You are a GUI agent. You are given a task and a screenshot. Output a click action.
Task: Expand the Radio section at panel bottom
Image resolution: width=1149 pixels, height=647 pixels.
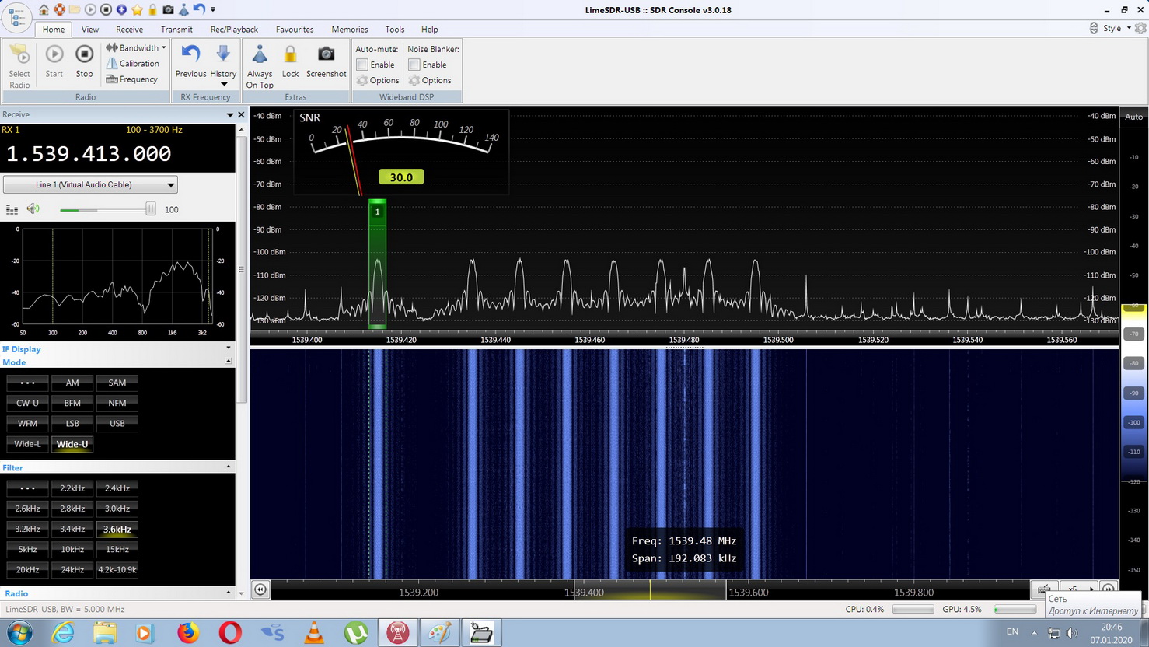point(229,593)
